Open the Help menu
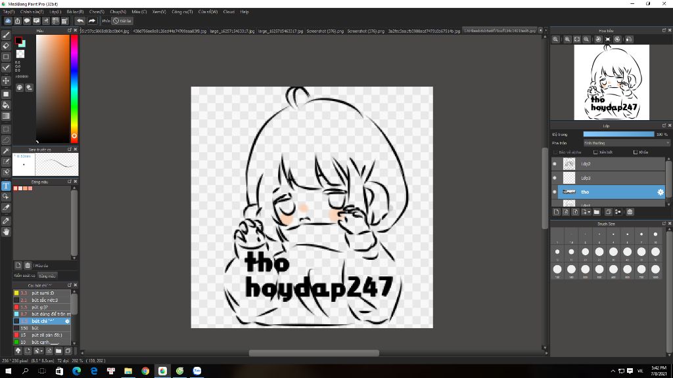The image size is (673, 378). (244, 12)
